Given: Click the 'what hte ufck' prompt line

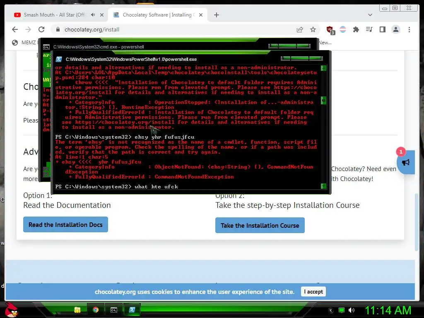Looking at the screenshot, I should (116, 187).
